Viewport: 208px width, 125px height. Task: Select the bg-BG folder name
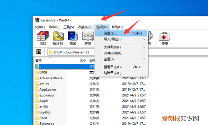tap(44, 113)
